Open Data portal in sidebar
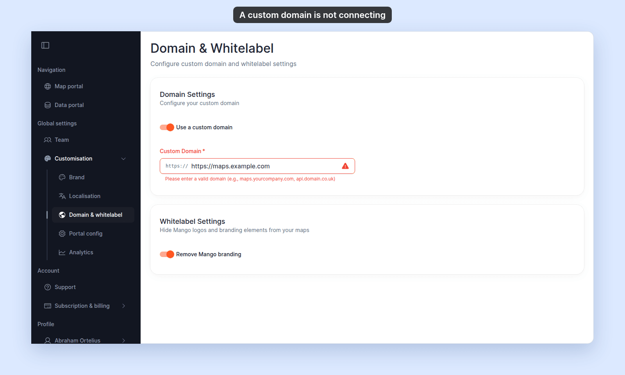The width and height of the screenshot is (625, 375). click(86, 105)
